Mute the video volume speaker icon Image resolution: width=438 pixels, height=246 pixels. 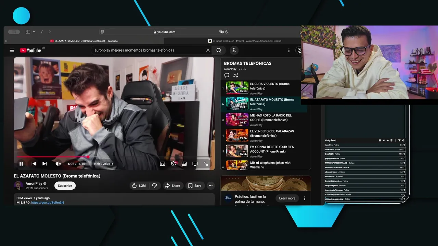58,164
